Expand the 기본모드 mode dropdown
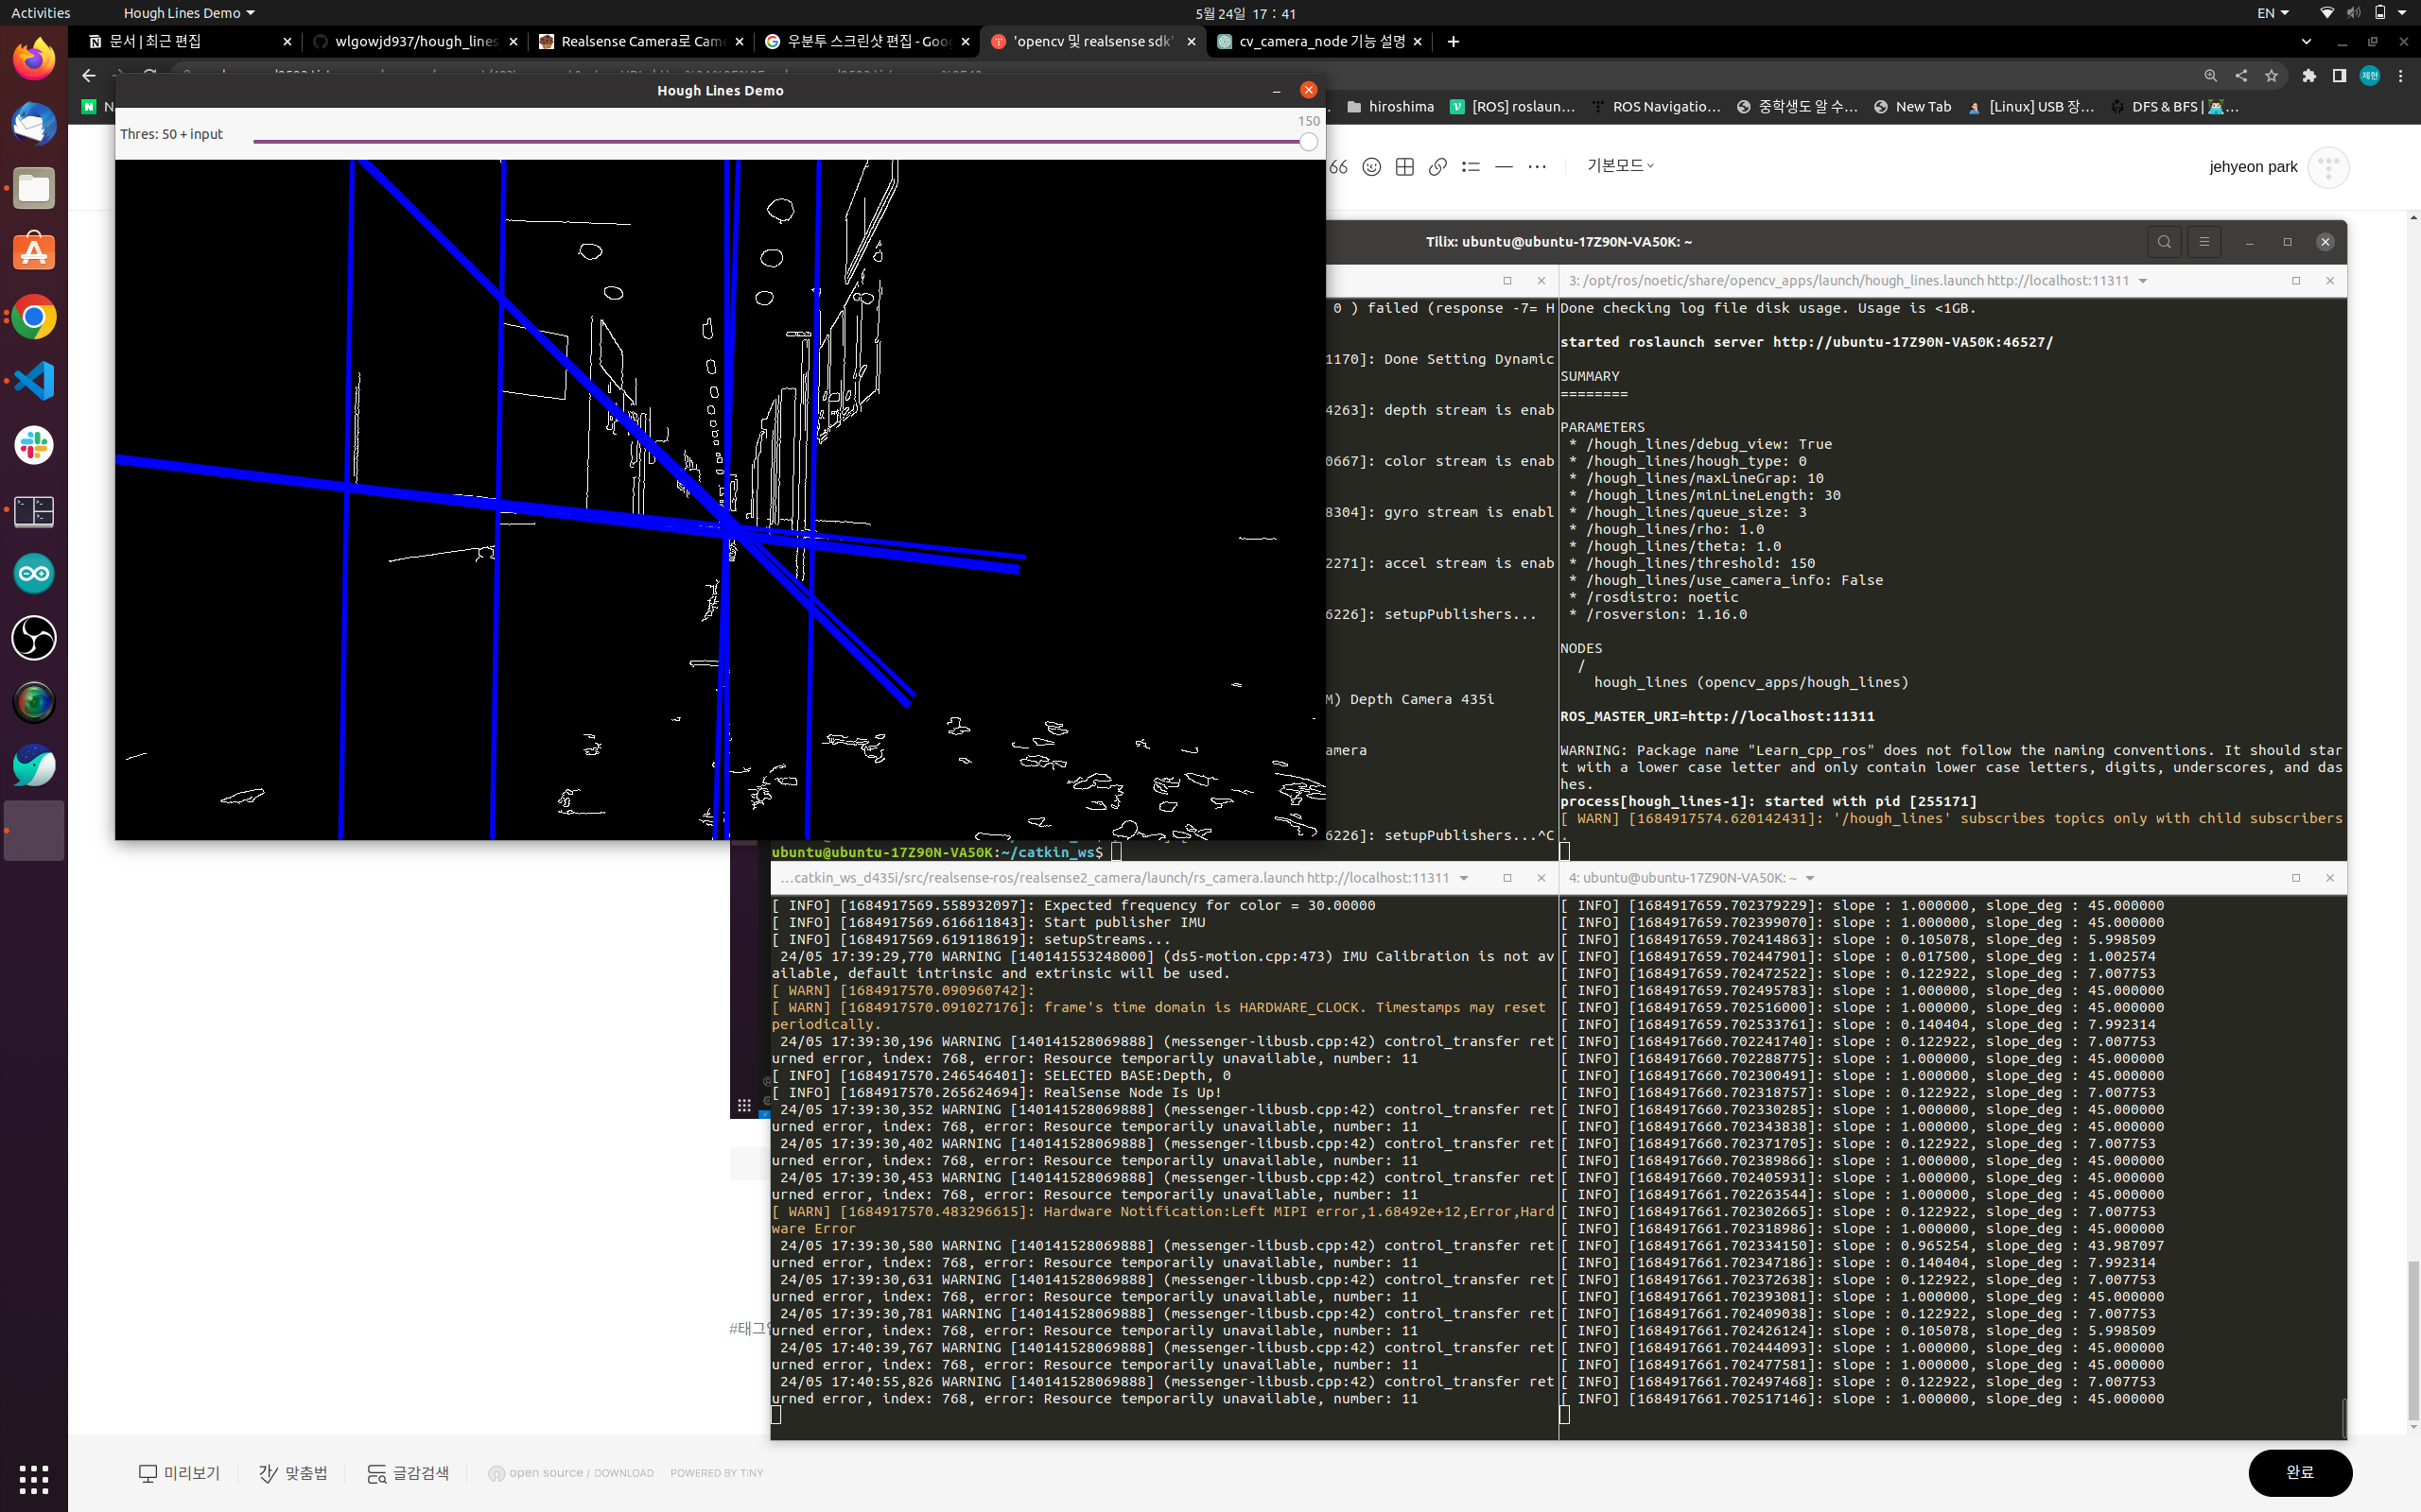This screenshot has height=1512, width=2421. (1620, 165)
